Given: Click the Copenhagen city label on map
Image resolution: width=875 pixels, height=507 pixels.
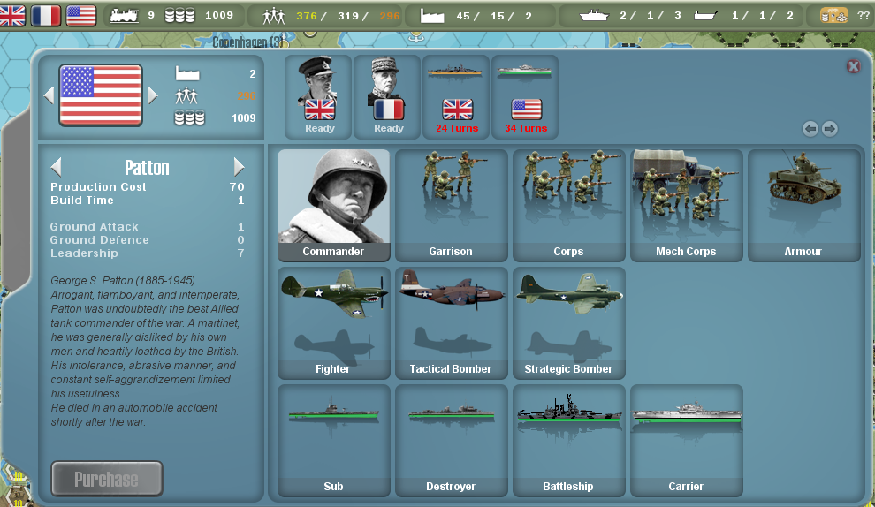Looking at the screenshot, I should [x=247, y=42].
